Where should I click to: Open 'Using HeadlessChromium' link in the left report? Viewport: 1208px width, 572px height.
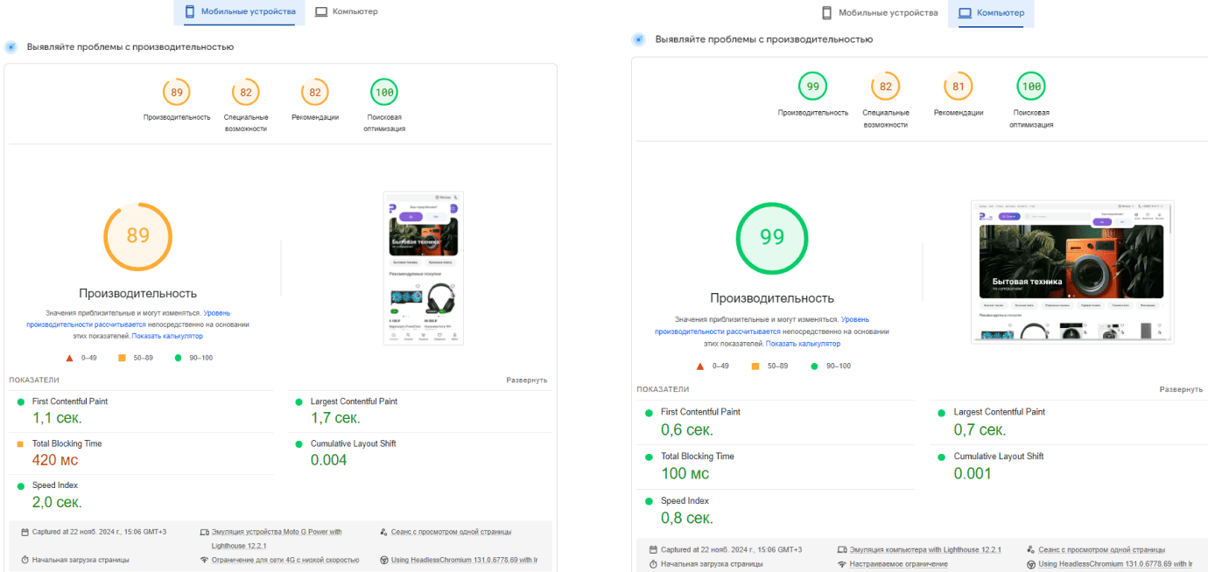coord(464,560)
